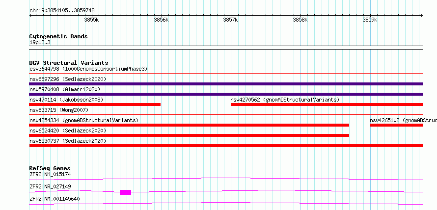Click the magenta exon block of ZFR2|NR_027149

point(125,192)
